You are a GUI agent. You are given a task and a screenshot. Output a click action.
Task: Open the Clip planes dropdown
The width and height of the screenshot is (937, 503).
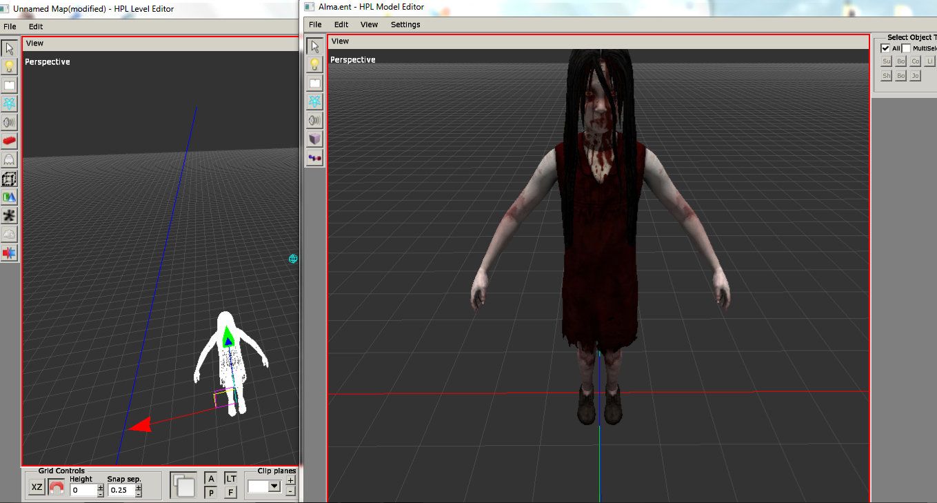(x=274, y=486)
